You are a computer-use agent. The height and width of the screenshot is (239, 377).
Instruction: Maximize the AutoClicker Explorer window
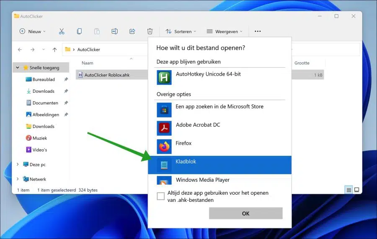point(336,16)
